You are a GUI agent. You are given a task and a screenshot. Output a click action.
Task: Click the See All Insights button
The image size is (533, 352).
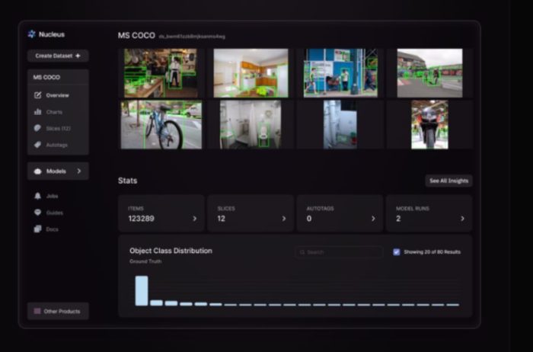pos(448,181)
